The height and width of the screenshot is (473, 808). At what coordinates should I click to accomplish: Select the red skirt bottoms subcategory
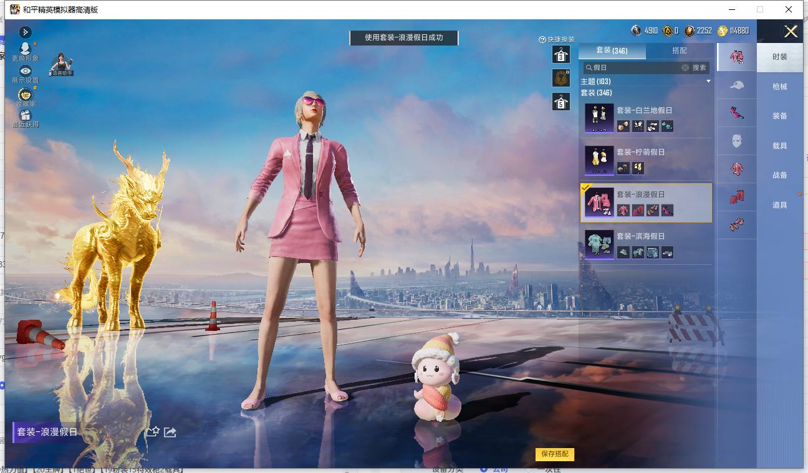coord(737,197)
